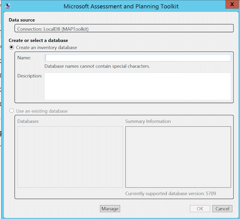The image size is (240, 219).
Task: Click the Create or select a database heading
Action: [38, 41]
